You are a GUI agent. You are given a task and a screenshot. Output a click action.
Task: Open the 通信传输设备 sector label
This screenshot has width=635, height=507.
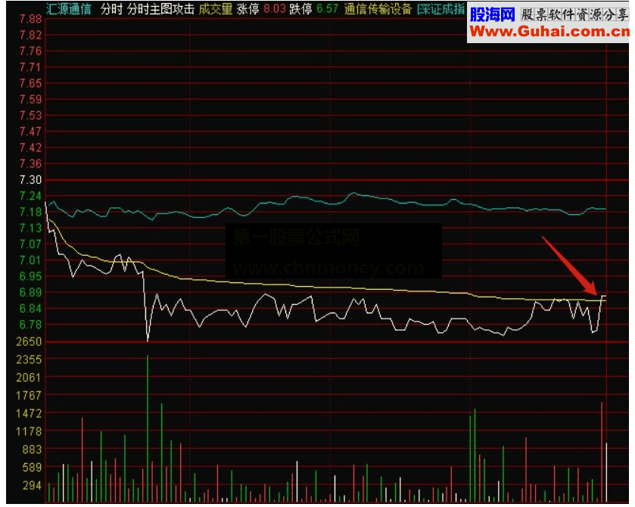tap(378, 9)
